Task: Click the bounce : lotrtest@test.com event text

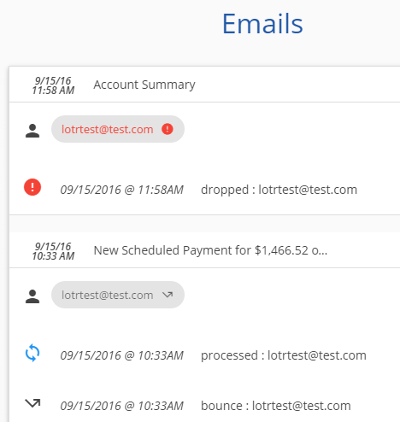Action: (x=276, y=406)
